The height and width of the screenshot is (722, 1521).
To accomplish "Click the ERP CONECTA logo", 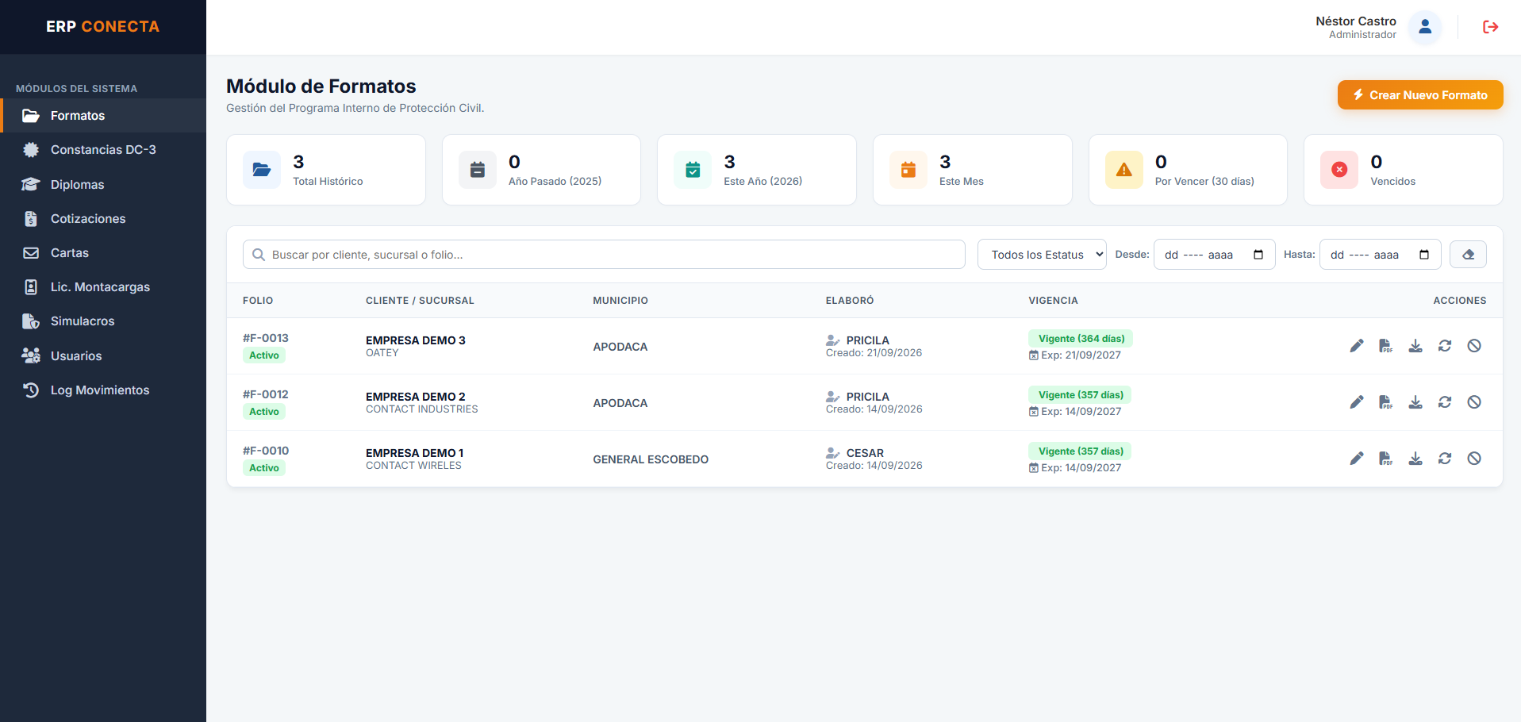I will click(103, 27).
